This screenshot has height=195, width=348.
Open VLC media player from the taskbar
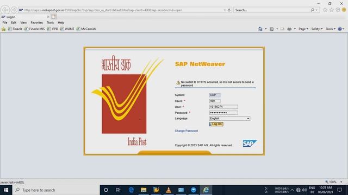pos(169,190)
